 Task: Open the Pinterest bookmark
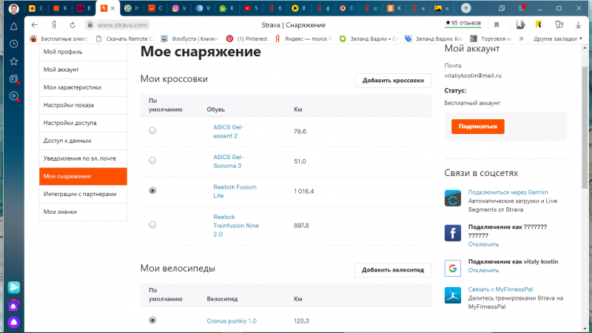coord(246,38)
